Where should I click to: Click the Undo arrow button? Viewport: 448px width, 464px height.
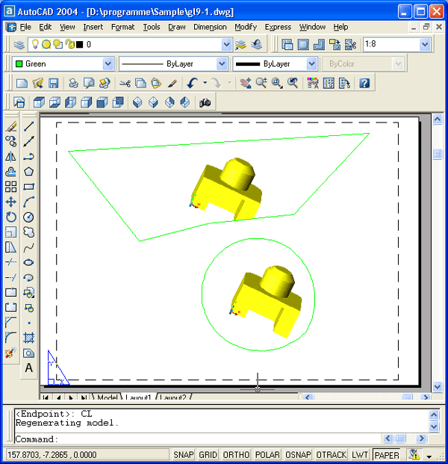point(192,84)
